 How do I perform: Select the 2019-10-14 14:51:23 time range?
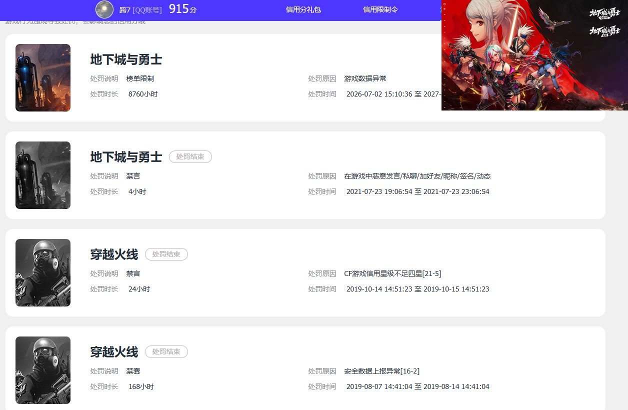(x=417, y=289)
